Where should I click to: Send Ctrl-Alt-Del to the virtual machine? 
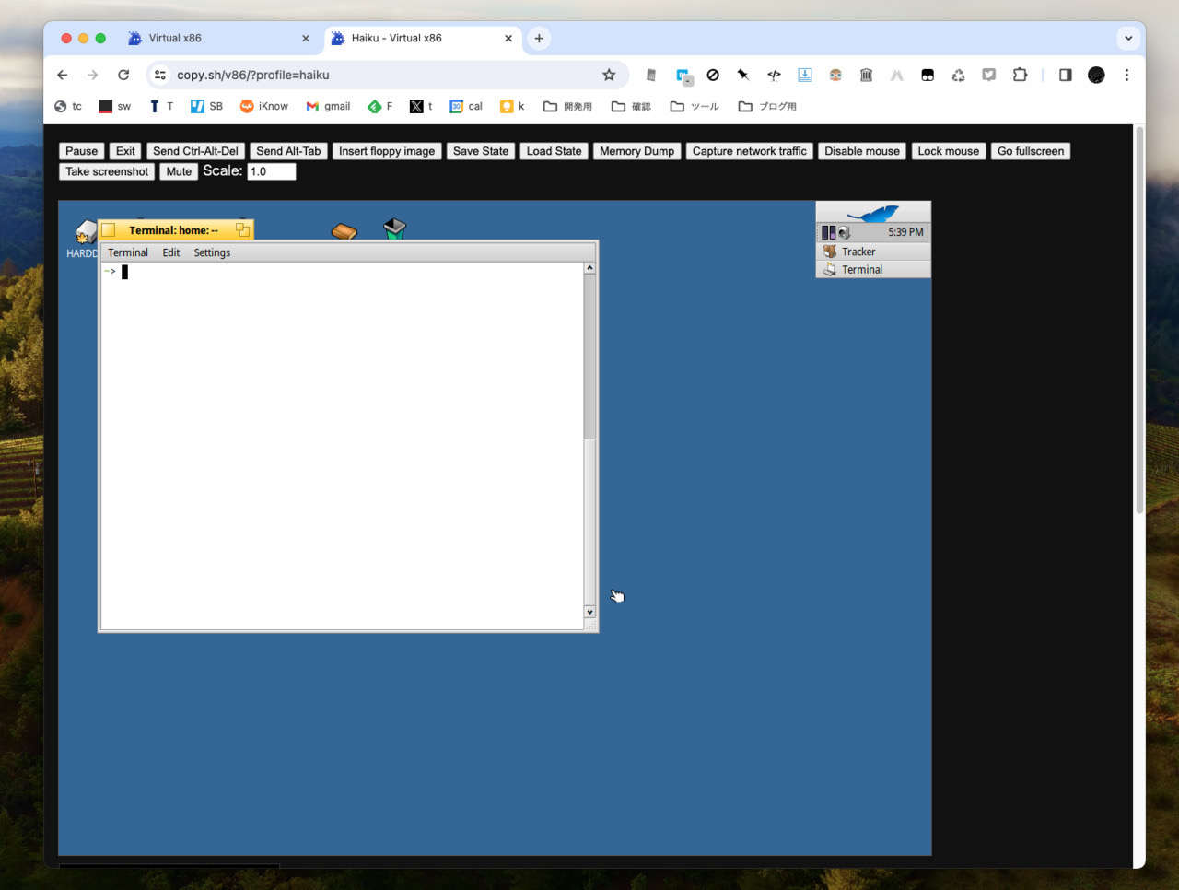(x=194, y=150)
